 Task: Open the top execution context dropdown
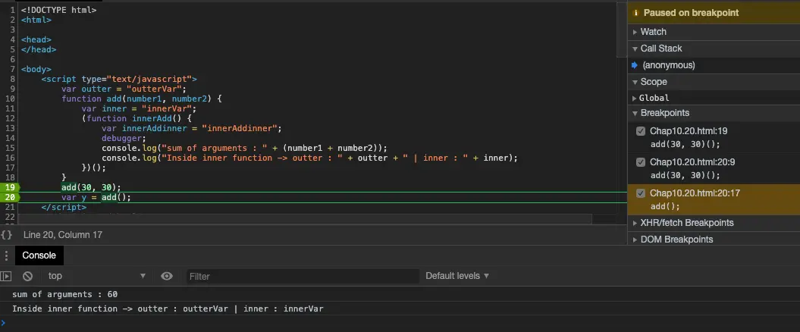coord(96,276)
